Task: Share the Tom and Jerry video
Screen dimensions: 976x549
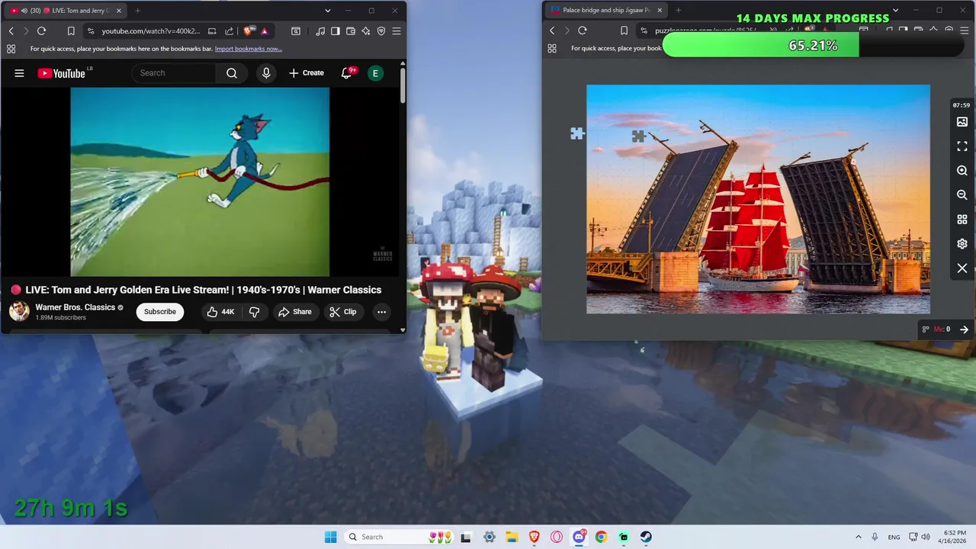Action: click(295, 312)
